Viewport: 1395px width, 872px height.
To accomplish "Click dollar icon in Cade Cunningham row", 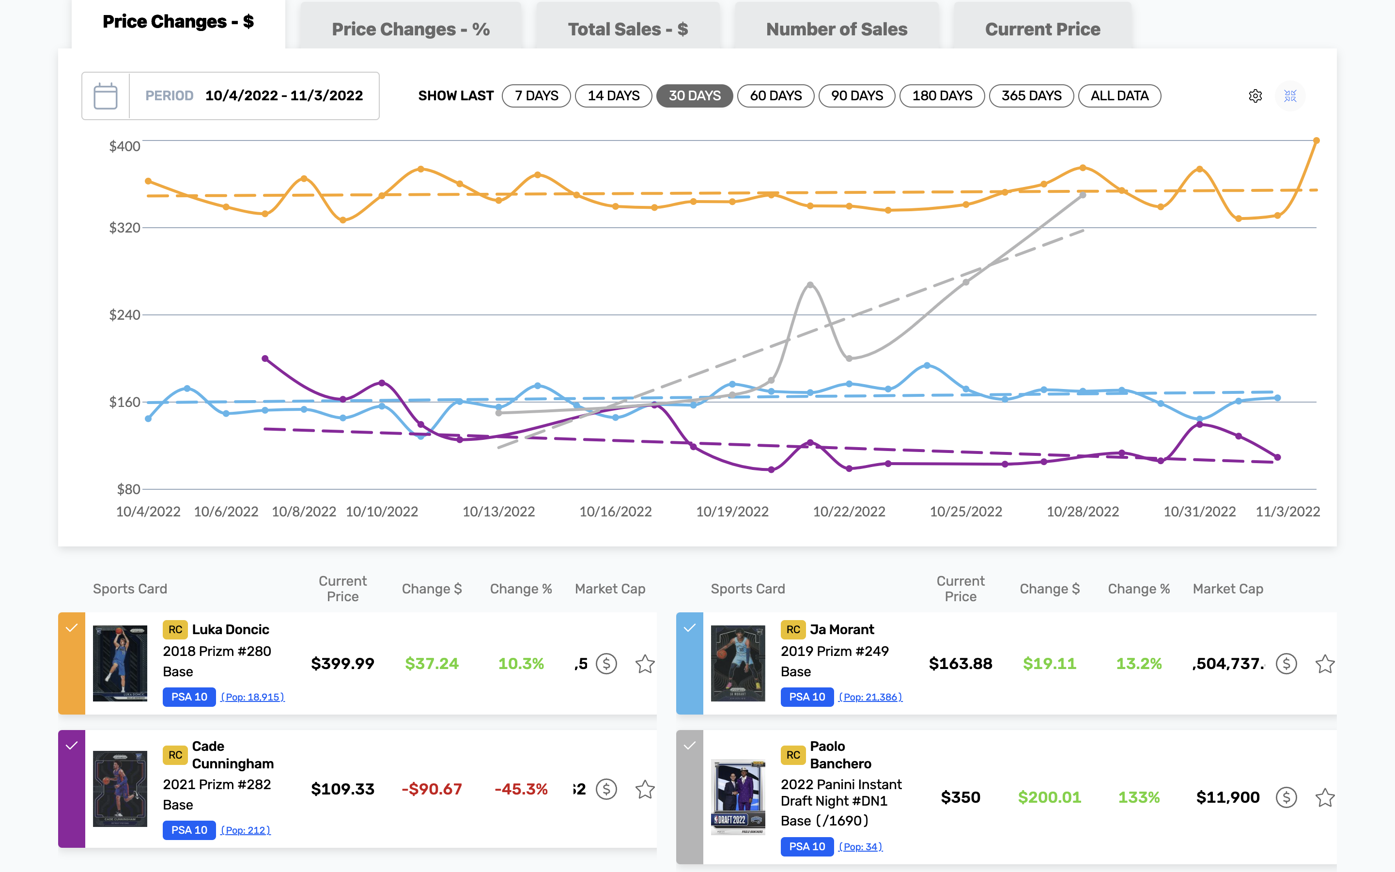I will click(606, 789).
